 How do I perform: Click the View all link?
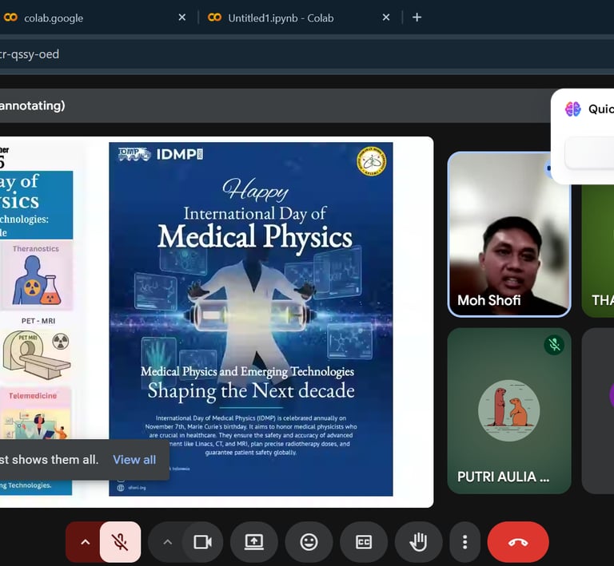coord(134,460)
